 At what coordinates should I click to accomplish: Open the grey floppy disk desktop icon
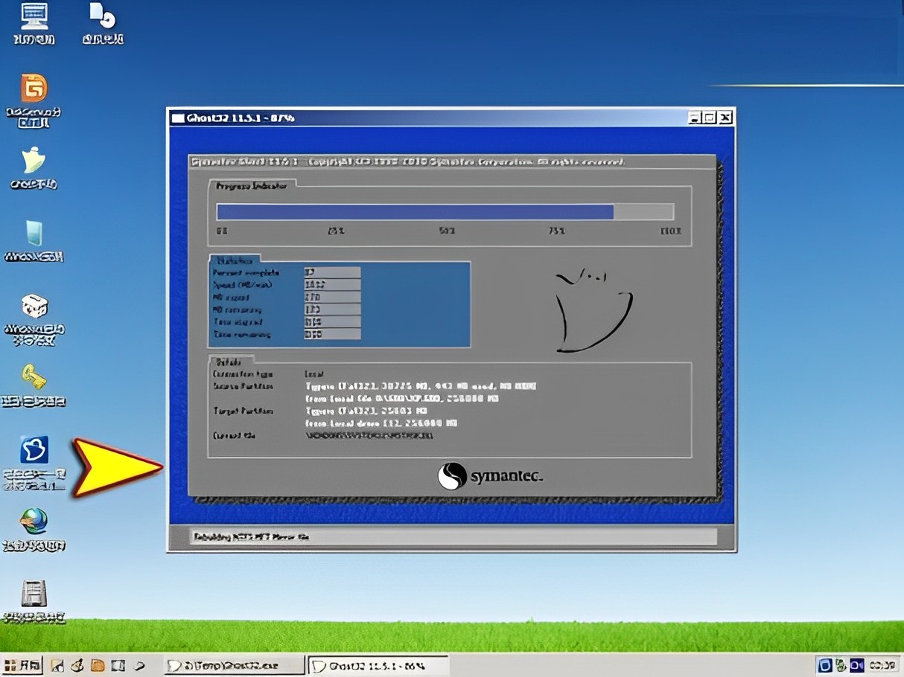[34, 594]
